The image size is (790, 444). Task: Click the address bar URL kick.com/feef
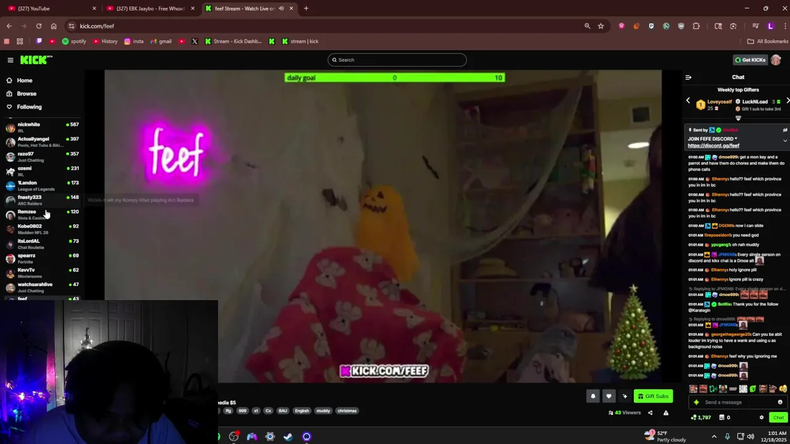(x=97, y=26)
